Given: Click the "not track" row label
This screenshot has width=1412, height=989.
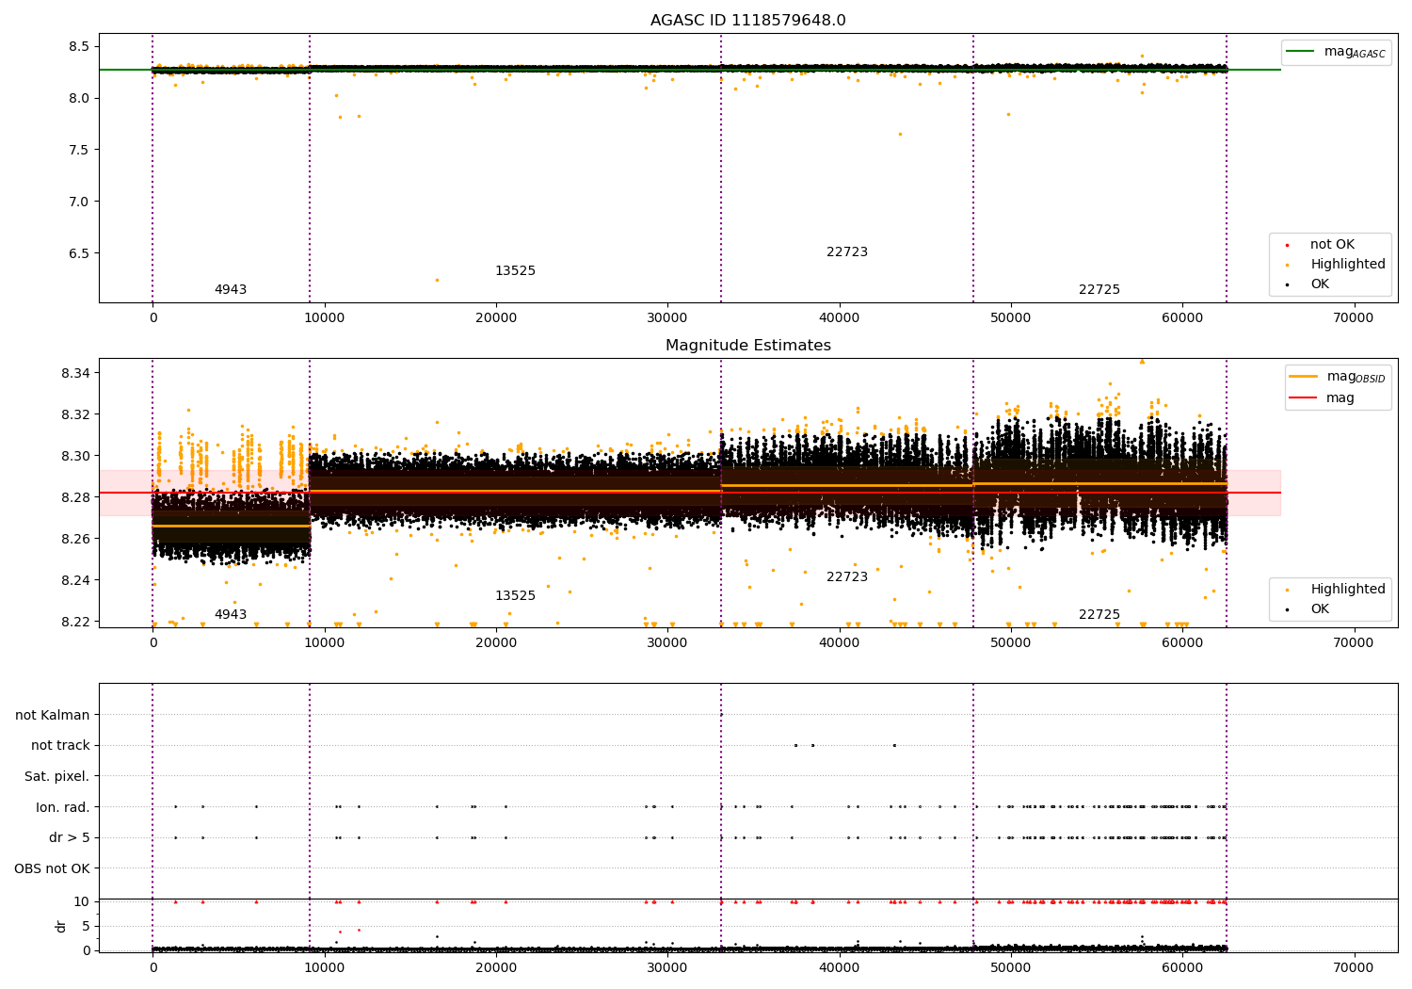Looking at the screenshot, I should coord(60,746).
